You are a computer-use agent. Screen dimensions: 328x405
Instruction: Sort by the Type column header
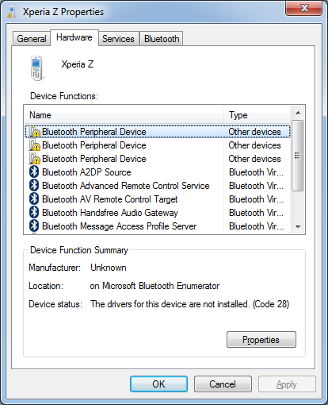[x=257, y=115]
